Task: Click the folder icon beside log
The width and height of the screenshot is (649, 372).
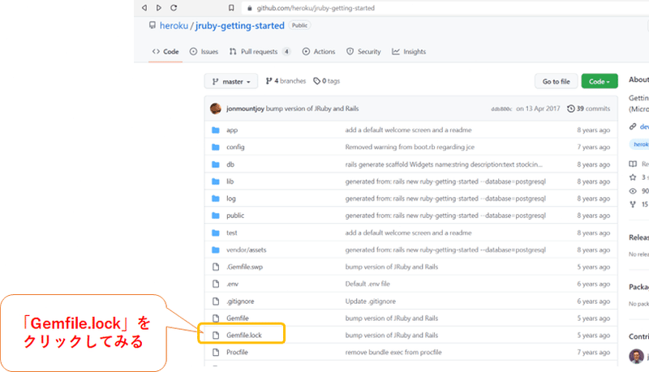Action: click(x=216, y=199)
